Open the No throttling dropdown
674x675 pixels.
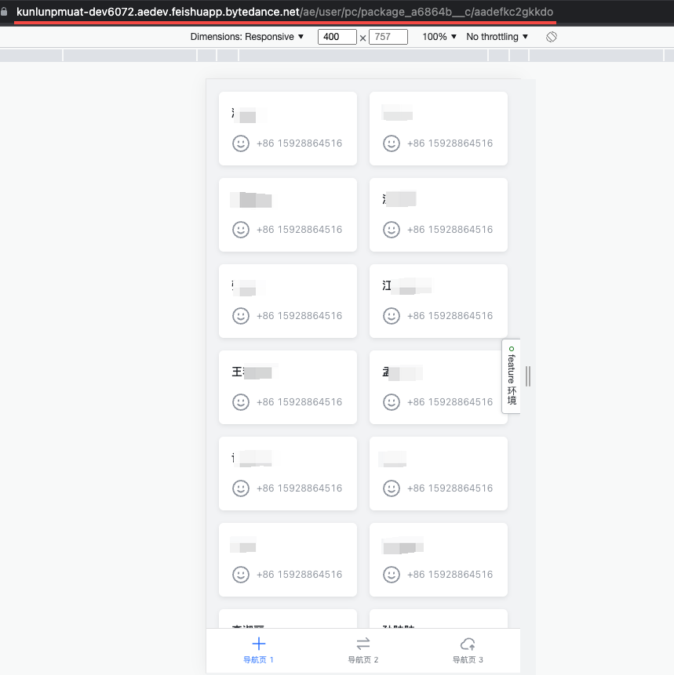(x=497, y=37)
